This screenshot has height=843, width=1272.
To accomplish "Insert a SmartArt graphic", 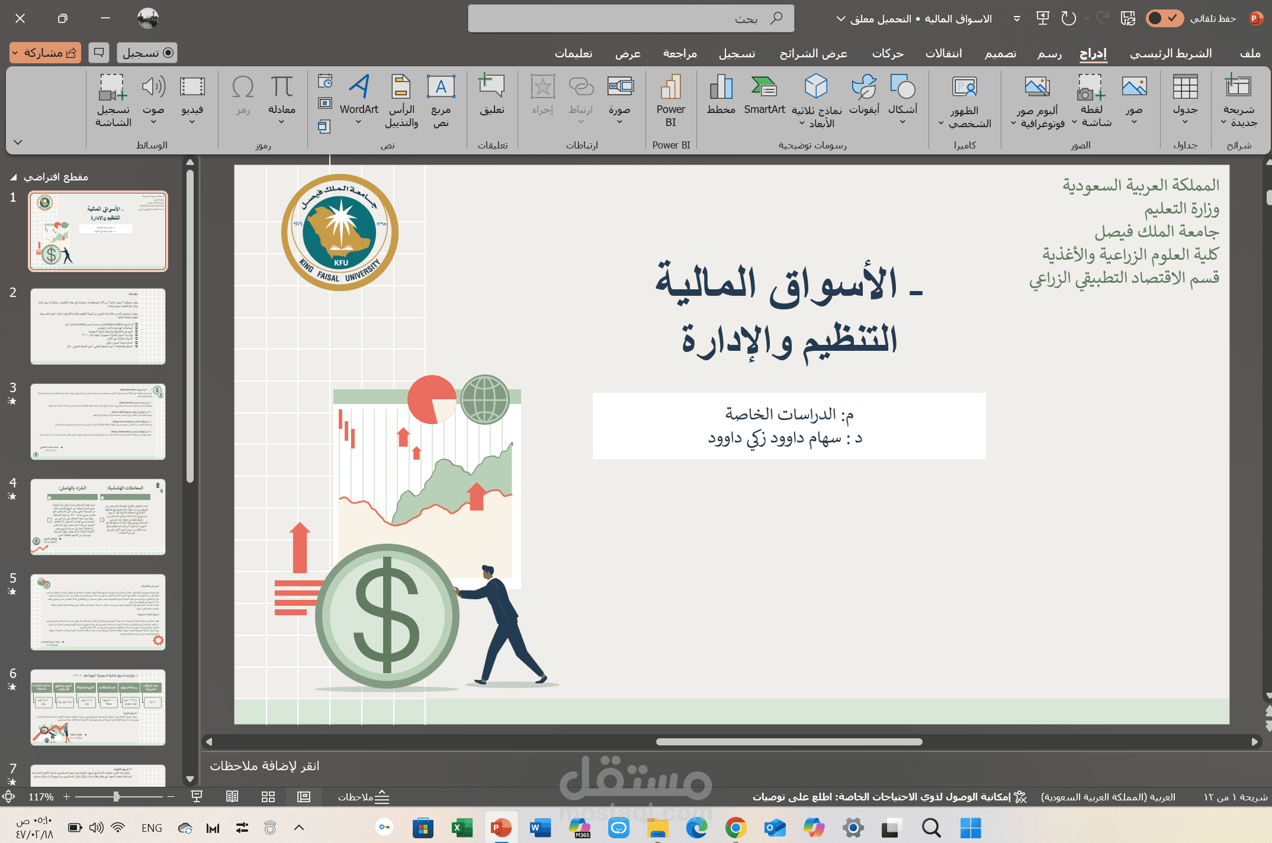I will (x=765, y=95).
